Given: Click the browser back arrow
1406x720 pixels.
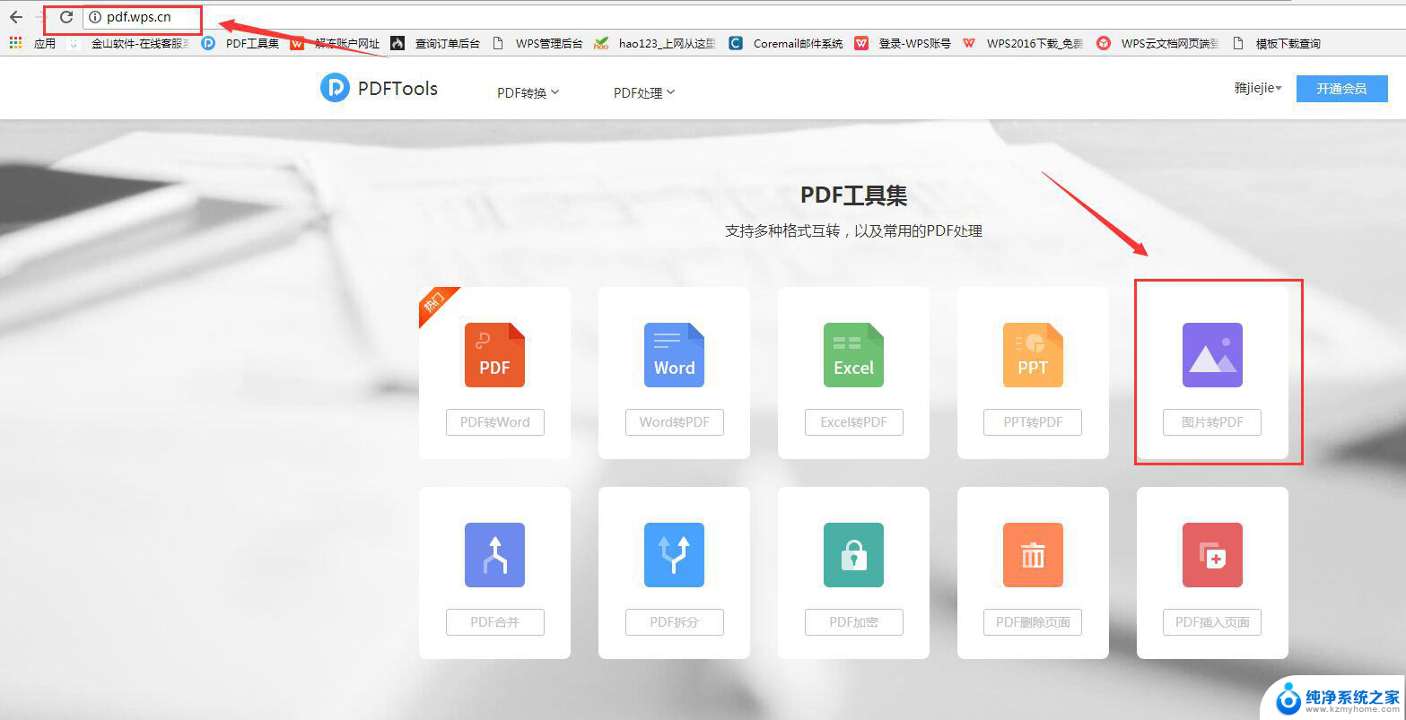Looking at the screenshot, I should (15, 17).
